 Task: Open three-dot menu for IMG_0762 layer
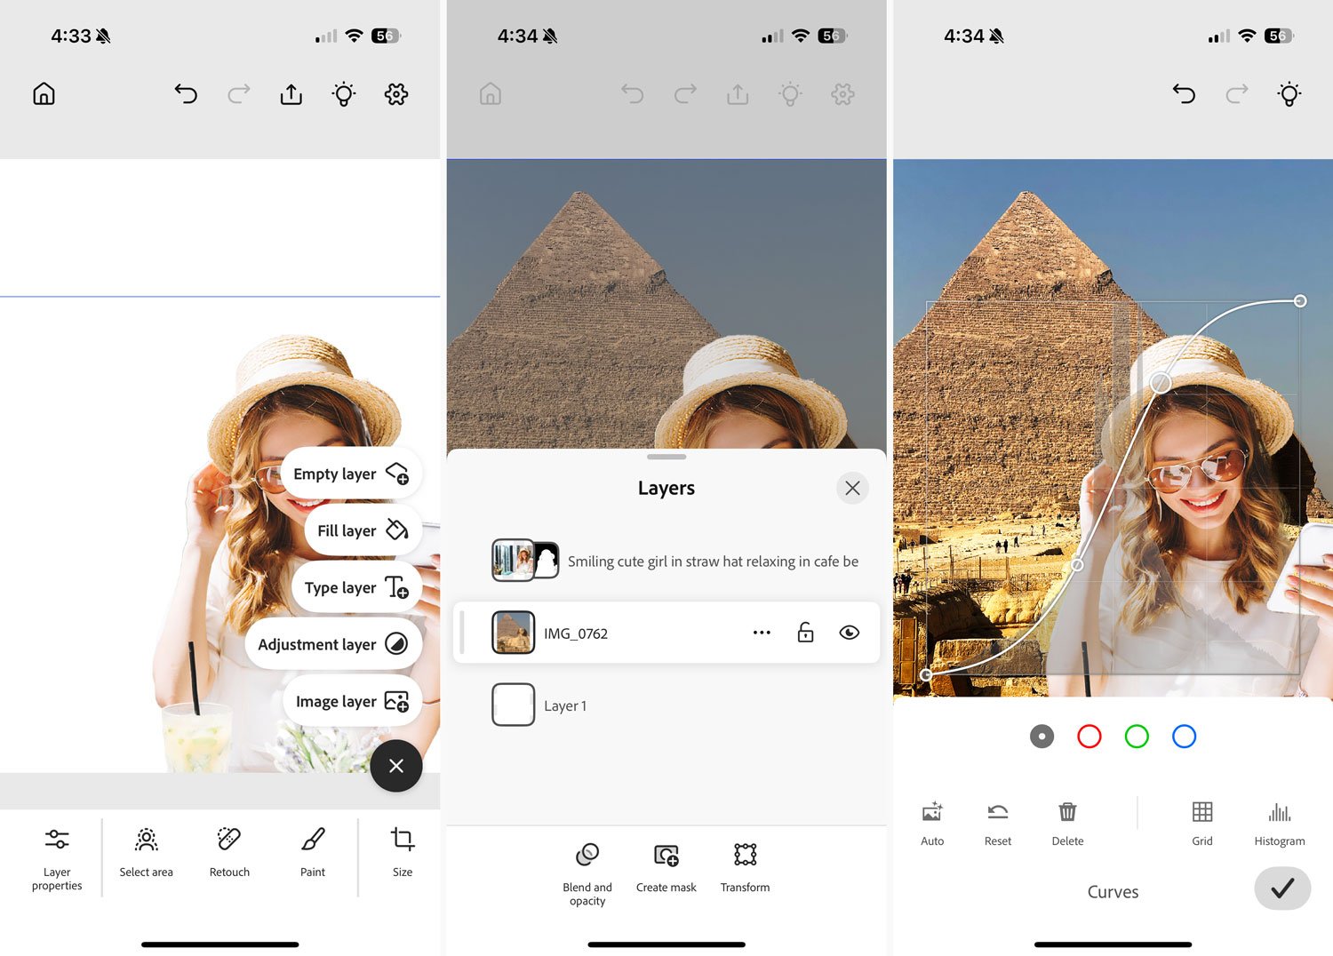[762, 633]
